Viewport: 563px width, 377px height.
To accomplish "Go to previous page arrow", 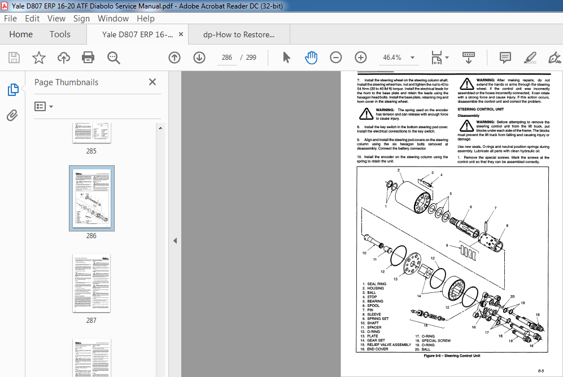I will (x=174, y=58).
